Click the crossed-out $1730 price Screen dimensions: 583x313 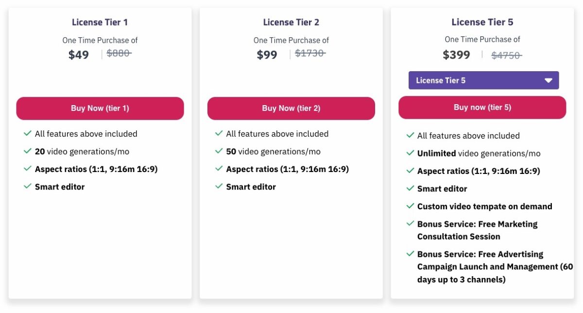point(310,53)
